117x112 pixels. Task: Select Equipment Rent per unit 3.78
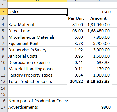pyautogui.click(x=76, y=43)
